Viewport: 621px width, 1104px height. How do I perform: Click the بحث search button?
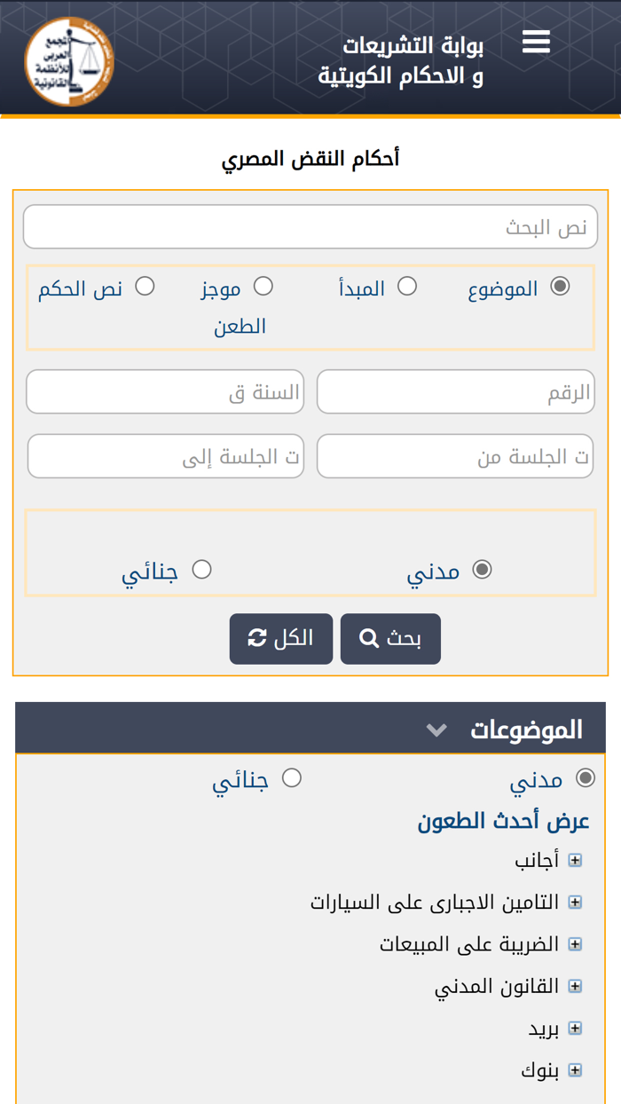(390, 637)
